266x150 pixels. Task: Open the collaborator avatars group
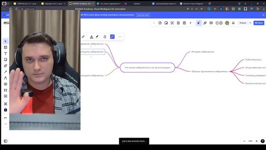pyautogui.click(x=219, y=23)
